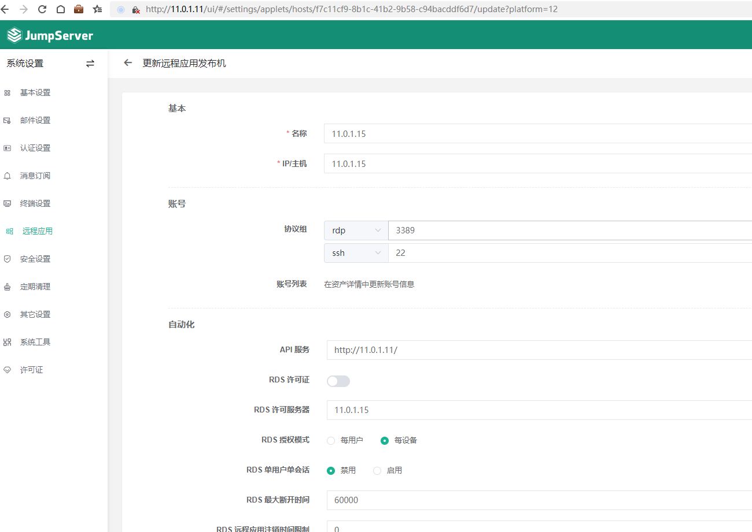Open the ssh protocol dropdown

pyautogui.click(x=355, y=252)
